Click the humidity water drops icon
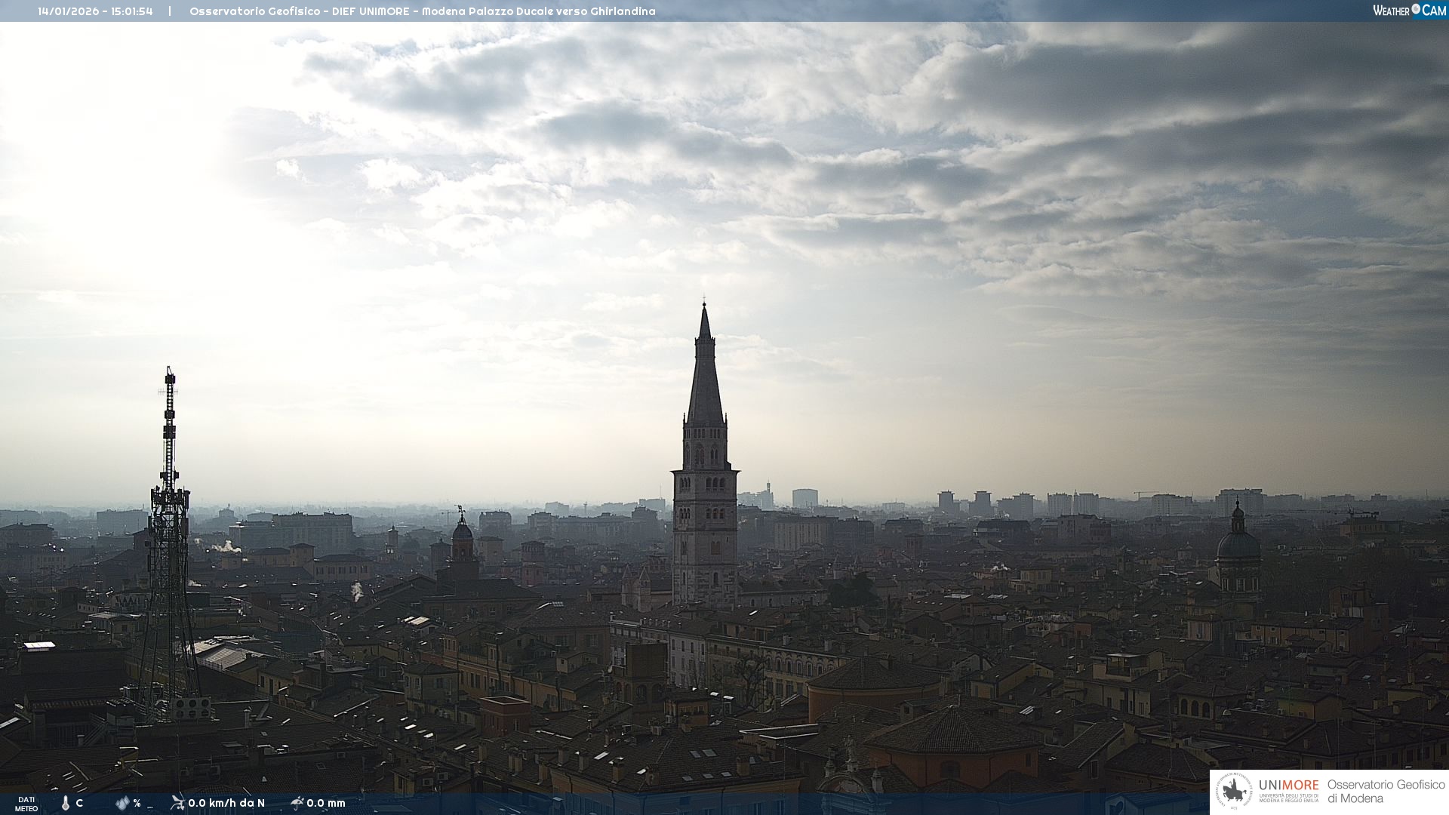 [122, 803]
